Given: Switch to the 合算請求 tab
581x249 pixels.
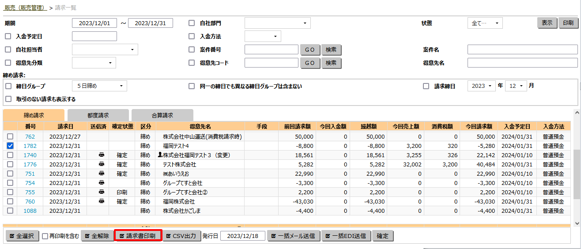Looking at the screenshot, I should pos(162,115).
